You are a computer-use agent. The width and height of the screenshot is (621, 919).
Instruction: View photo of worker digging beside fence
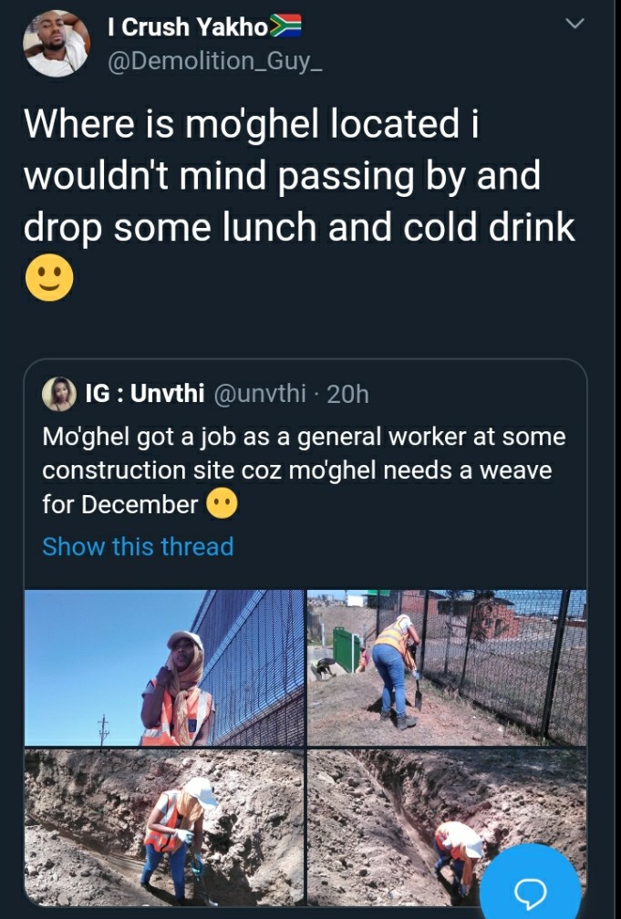[x=447, y=667]
